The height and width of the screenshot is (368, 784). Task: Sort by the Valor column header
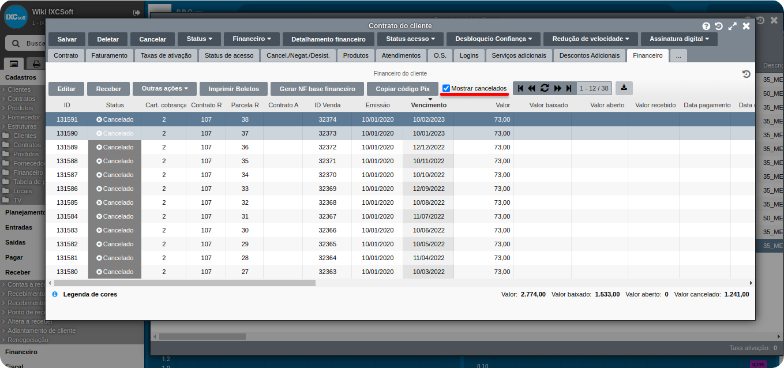503,105
